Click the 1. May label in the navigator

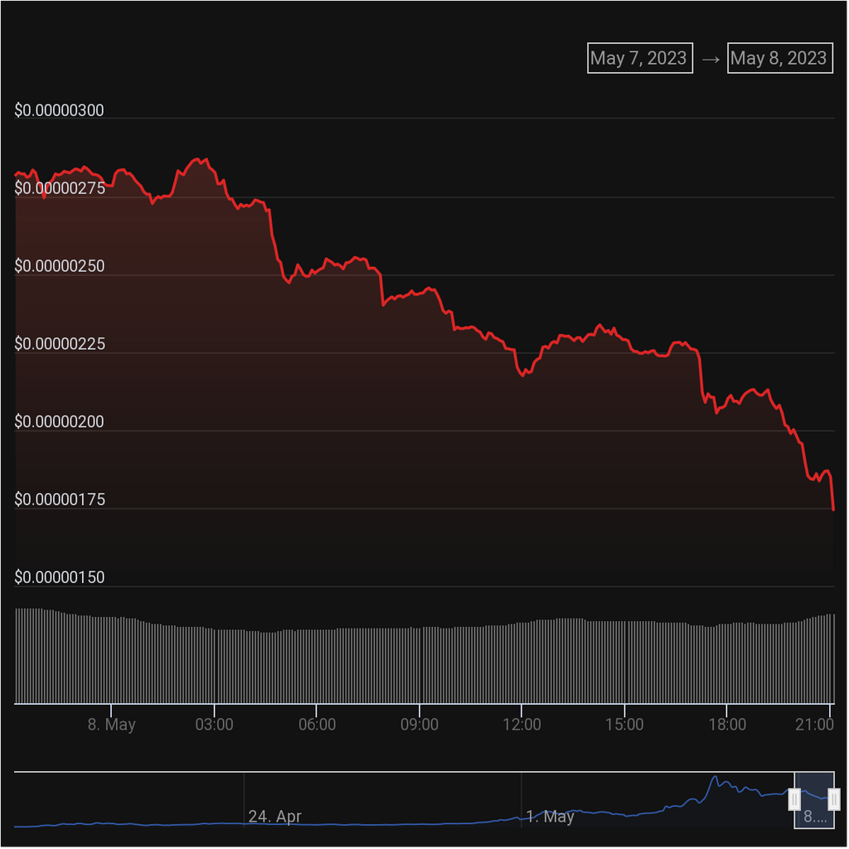coord(551,817)
